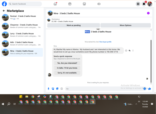This screenshot has height=114, width=156.
Task: Send quick response In talks. I'll let you know.
Action: tap(67, 68)
